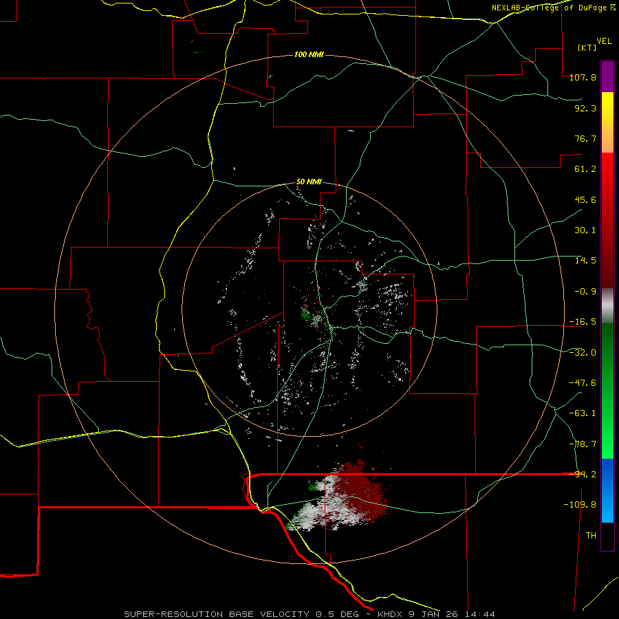The width and height of the screenshot is (619, 619).
Task: Click the 50 NMI range ring label
Action: (309, 182)
